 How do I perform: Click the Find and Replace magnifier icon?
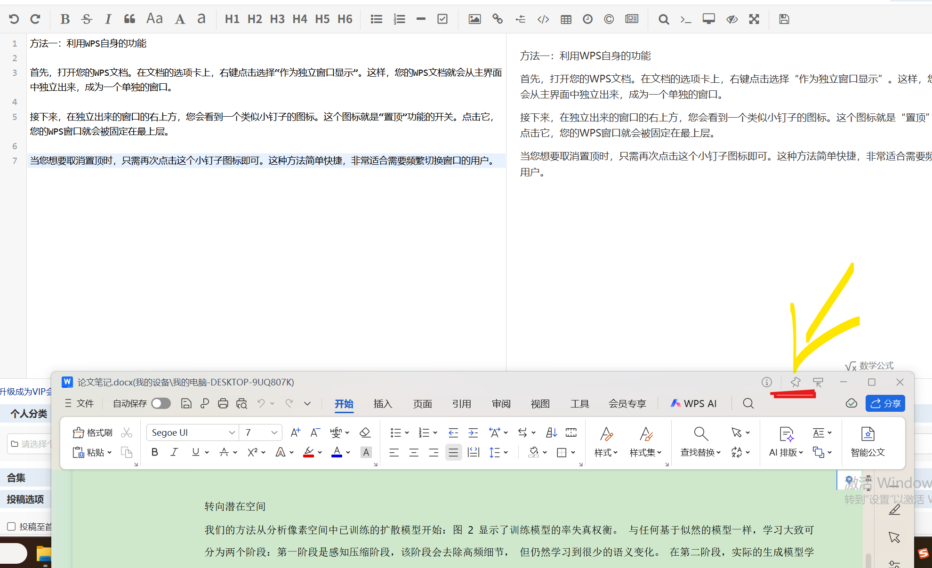700,433
